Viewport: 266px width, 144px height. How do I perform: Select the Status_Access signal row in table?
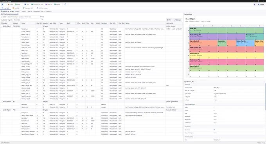[92, 67]
